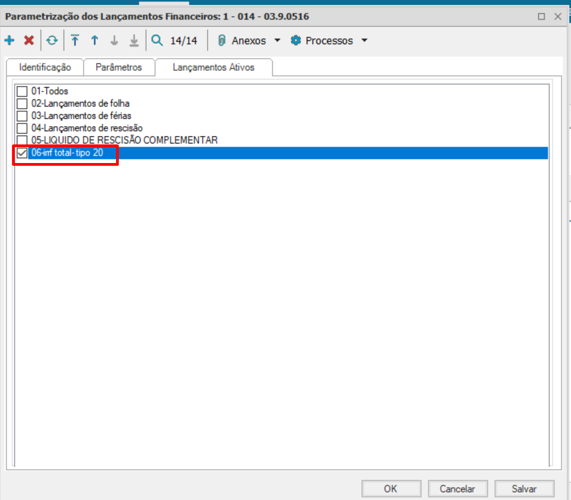
Task: Click the Anexos paperclip icon
Action: (x=222, y=40)
